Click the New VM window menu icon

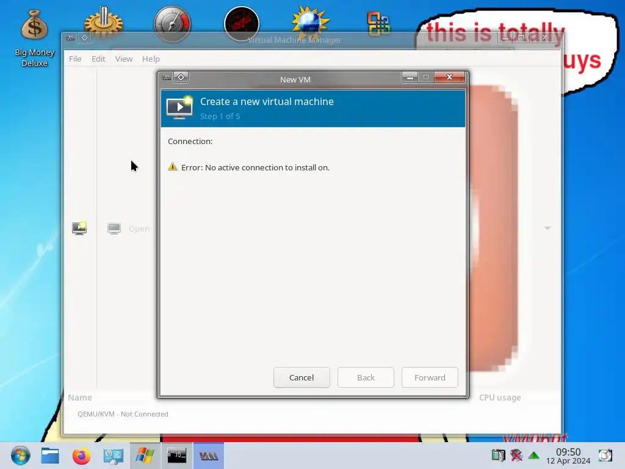coord(167,78)
